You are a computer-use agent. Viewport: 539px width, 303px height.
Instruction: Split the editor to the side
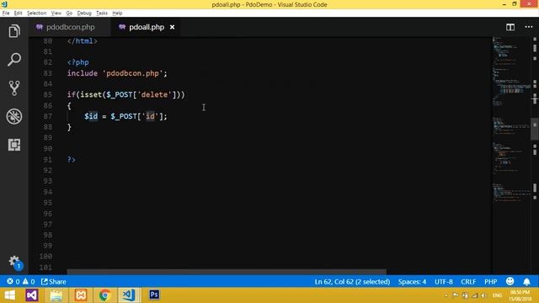(x=510, y=27)
